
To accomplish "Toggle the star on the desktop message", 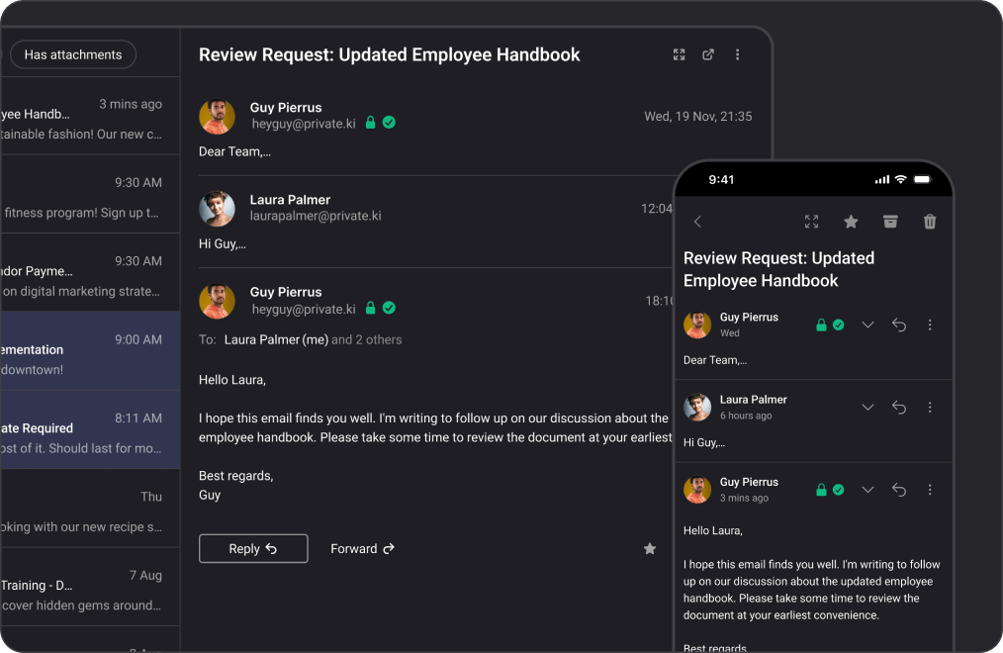I will pyautogui.click(x=650, y=548).
